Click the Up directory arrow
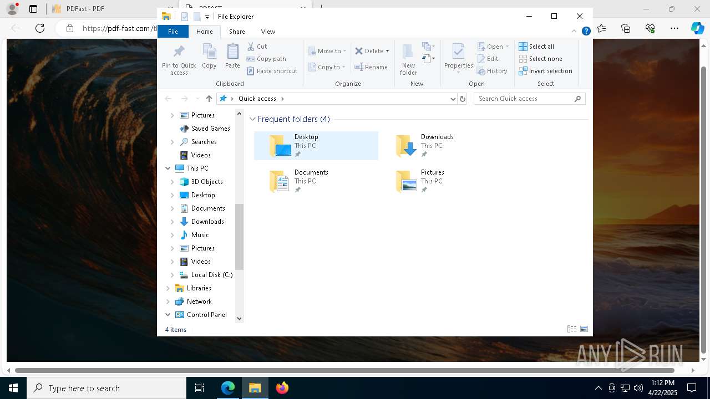 [209, 99]
